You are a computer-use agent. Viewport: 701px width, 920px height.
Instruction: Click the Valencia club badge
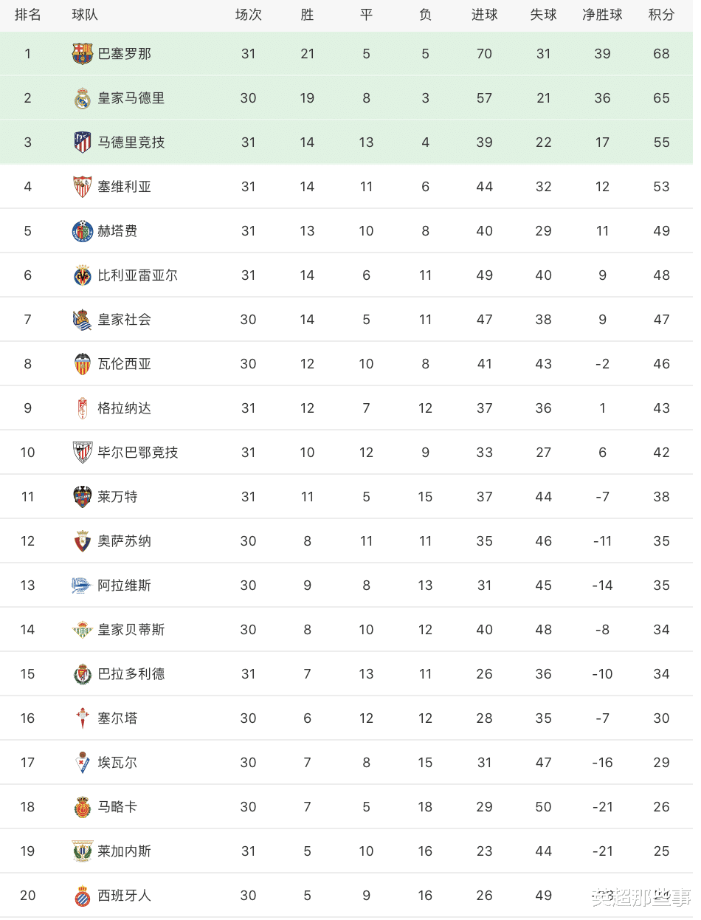point(82,364)
